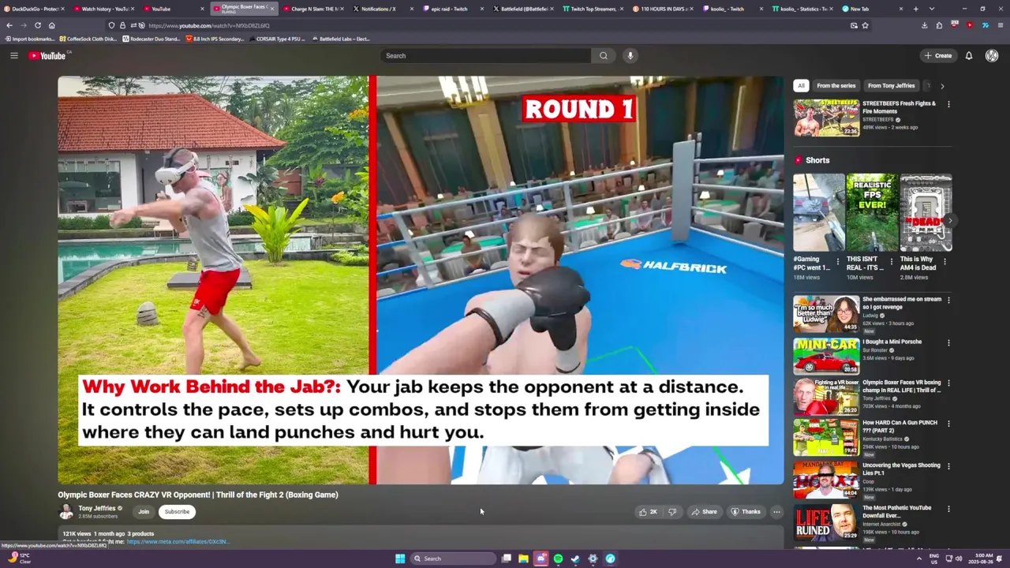Show next Shorts with arrow
This screenshot has height=568, width=1010.
tap(950, 221)
